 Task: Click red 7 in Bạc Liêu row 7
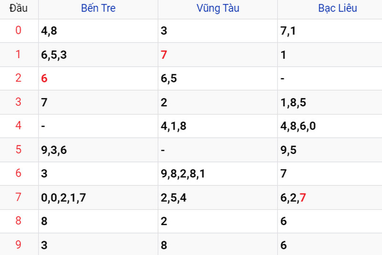303,198
